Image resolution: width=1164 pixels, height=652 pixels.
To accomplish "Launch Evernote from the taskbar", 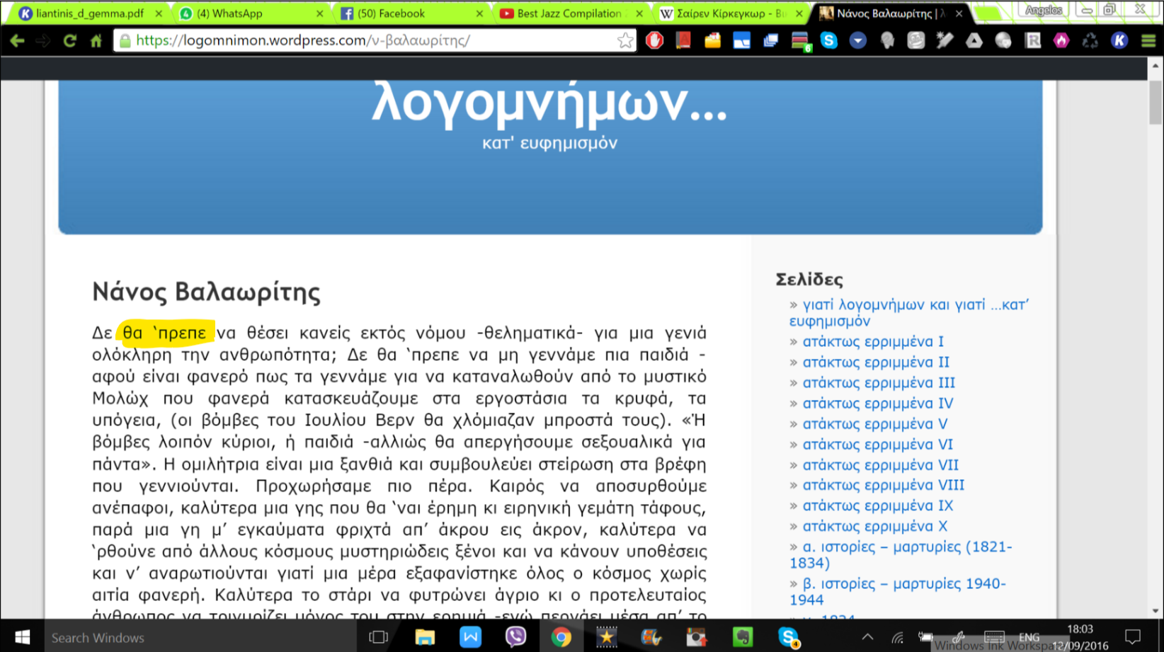I will click(742, 637).
